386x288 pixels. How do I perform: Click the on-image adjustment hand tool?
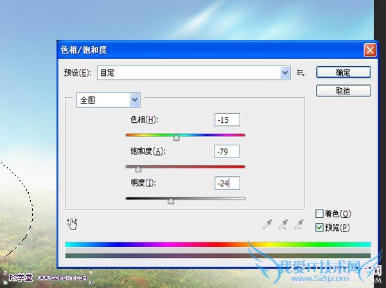[x=72, y=224]
